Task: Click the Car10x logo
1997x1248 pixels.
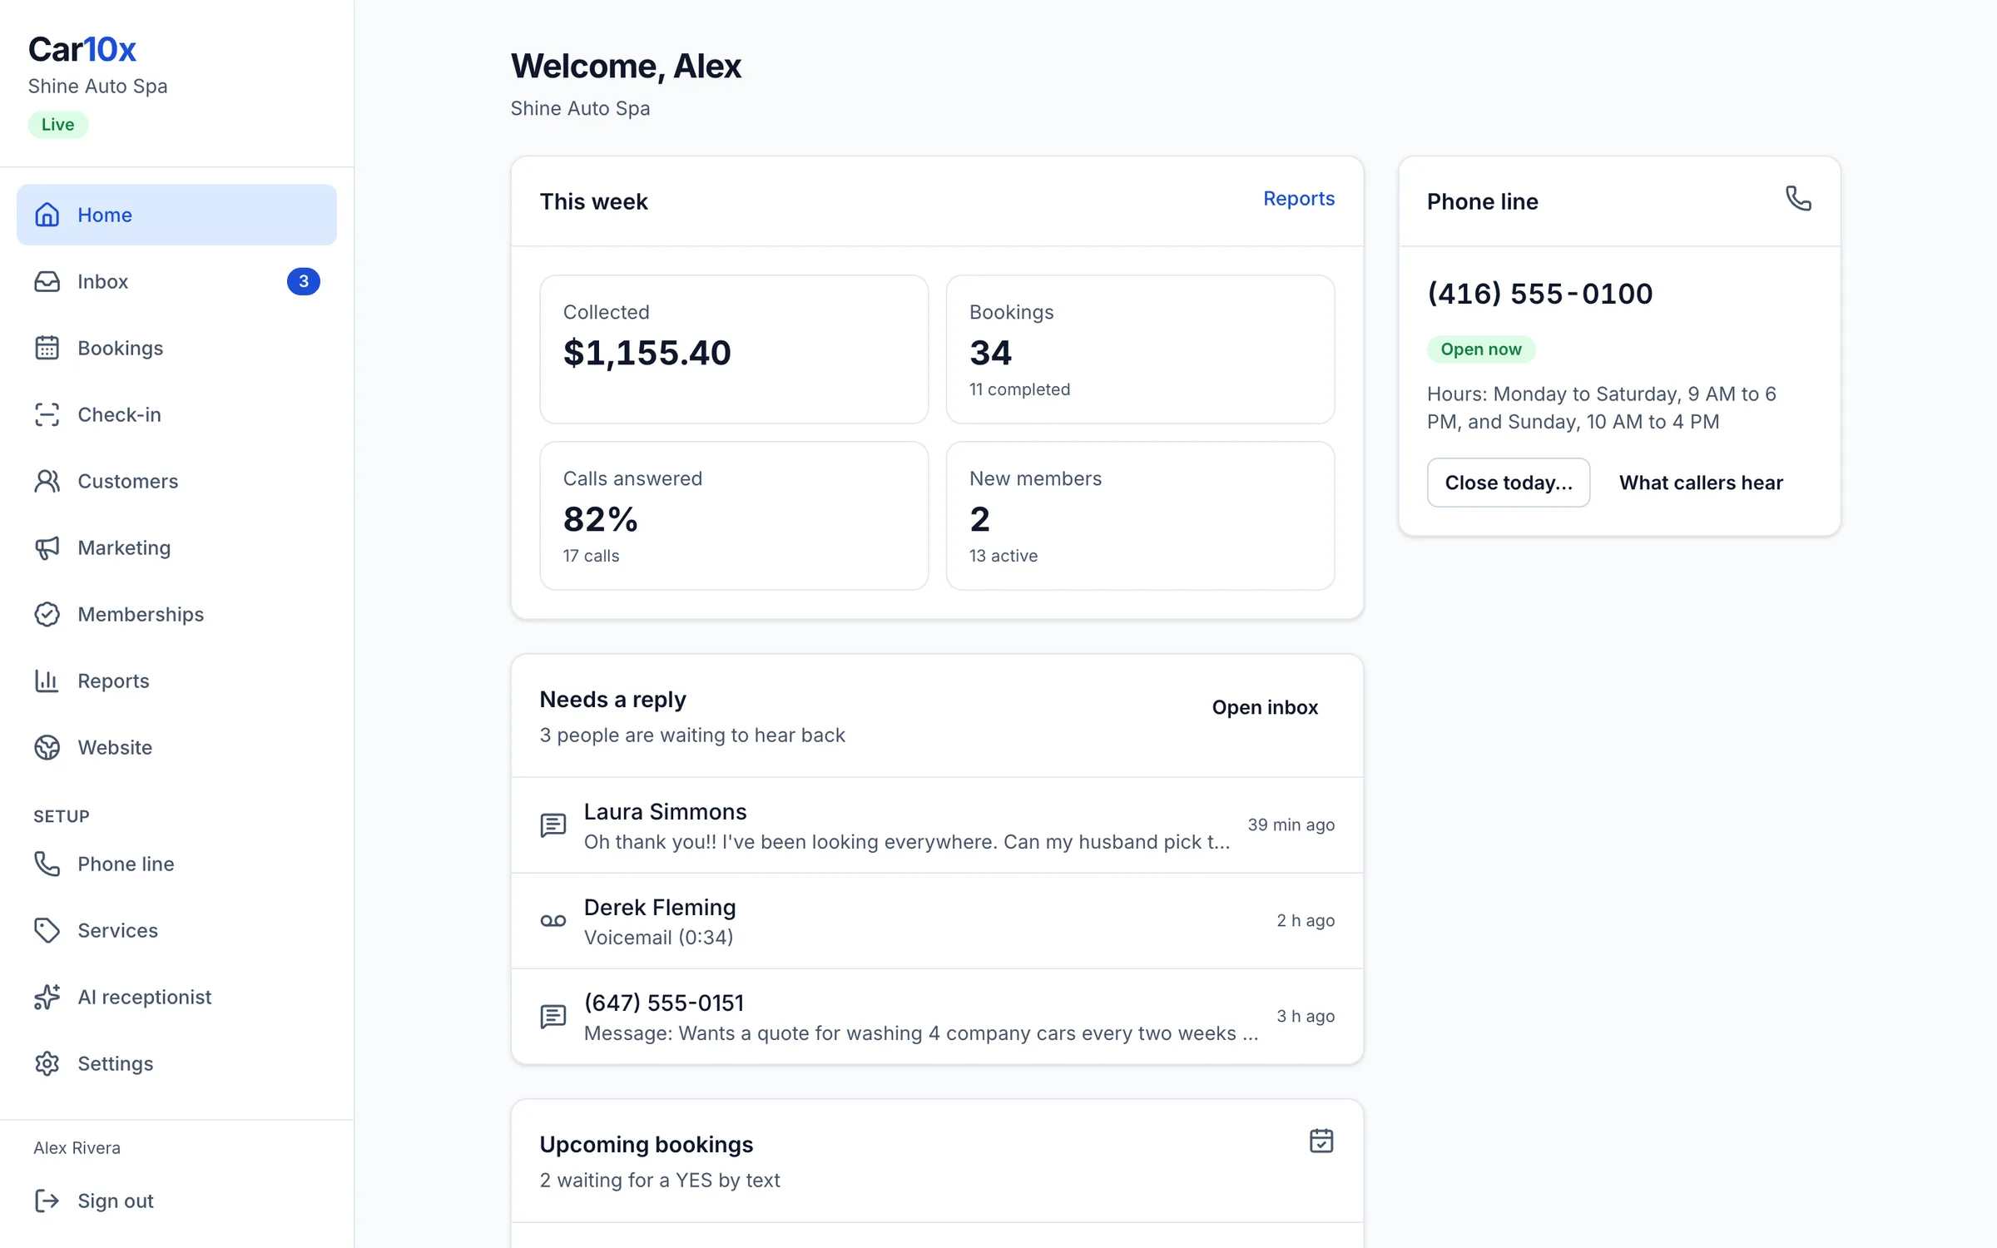Action: pos(82,49)
